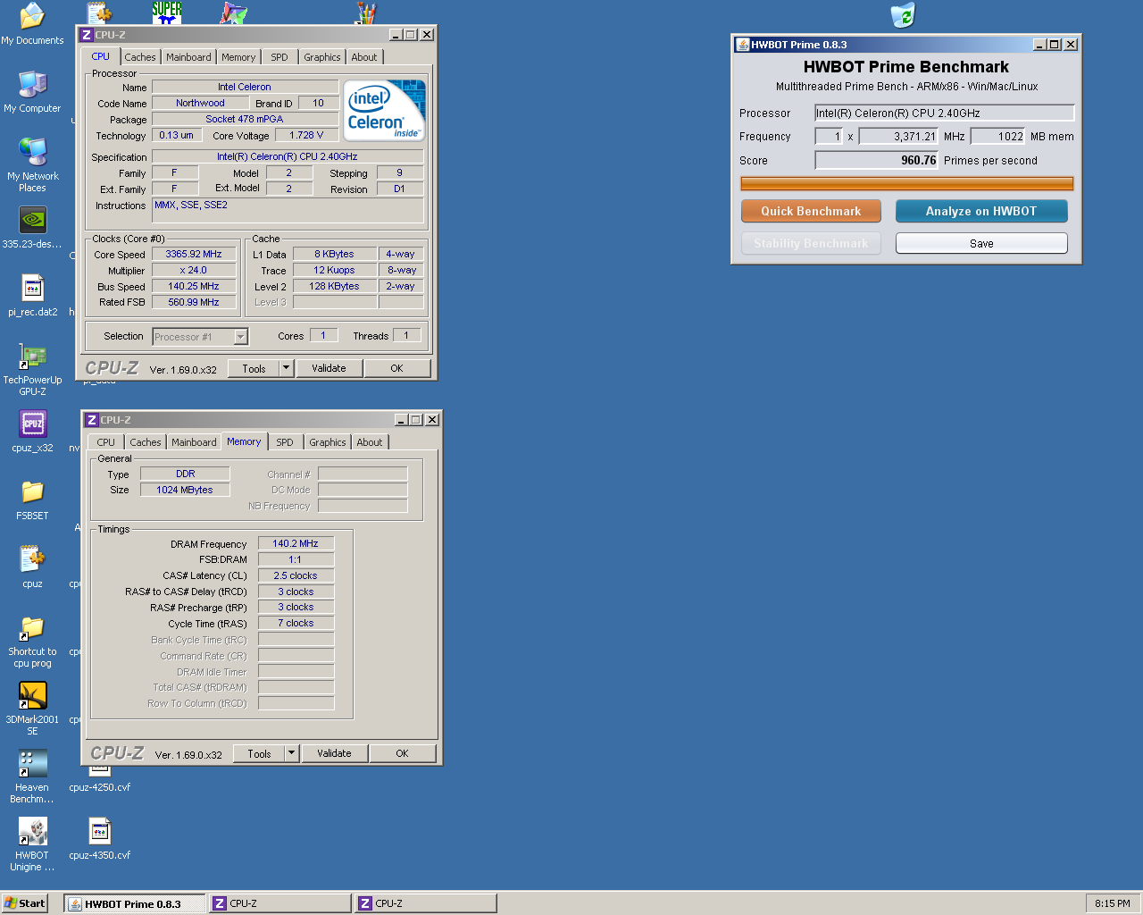Image resolution: width=1143 pixels, height=915 pixels.
Task: Click the Cycle Time 7 clocks value
Action: [296, 623]
